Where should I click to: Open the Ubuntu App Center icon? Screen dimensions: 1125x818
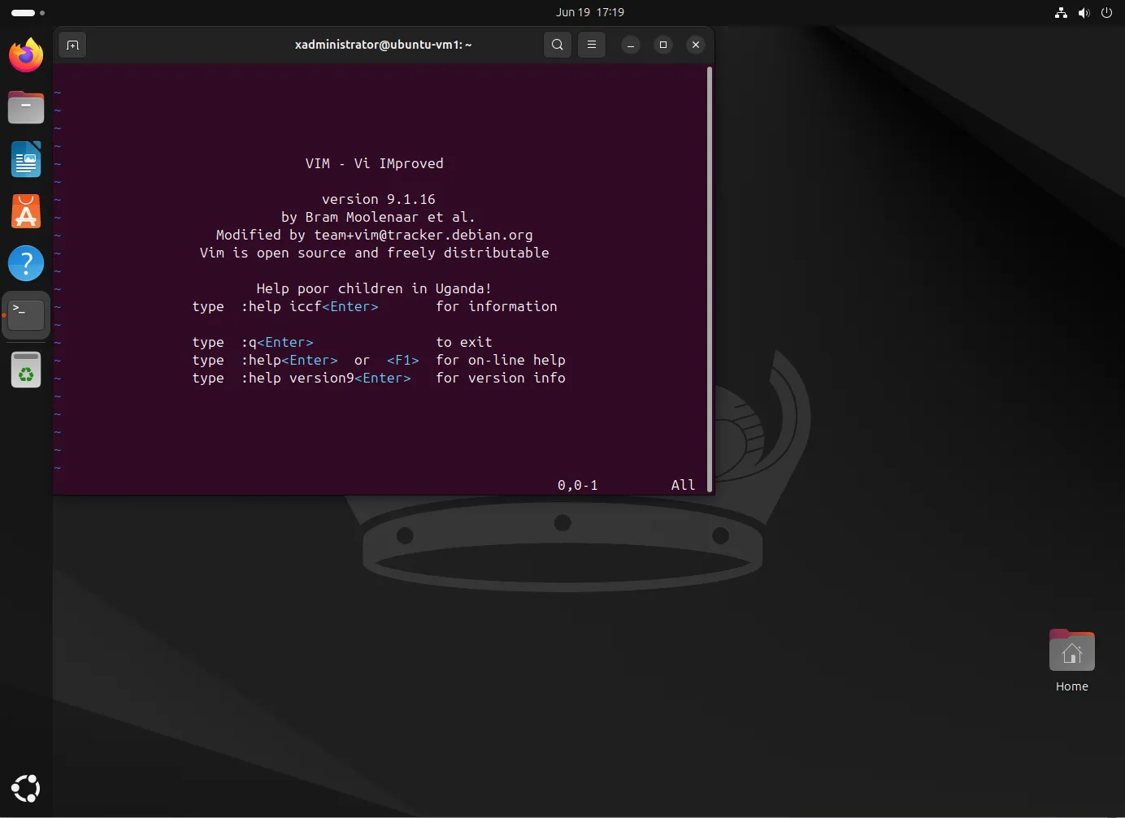[x=26, y=211]
